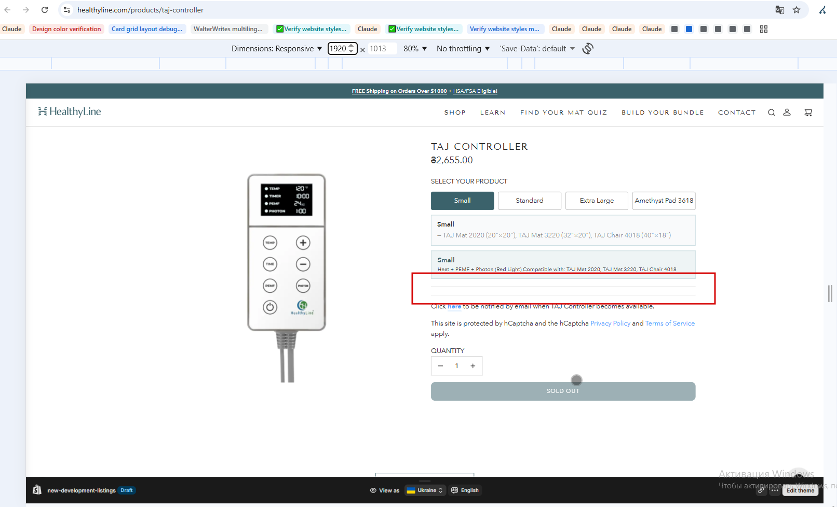Reload the page with the refresh icon
Screen dimensions: 837x507
click(45, 10)
